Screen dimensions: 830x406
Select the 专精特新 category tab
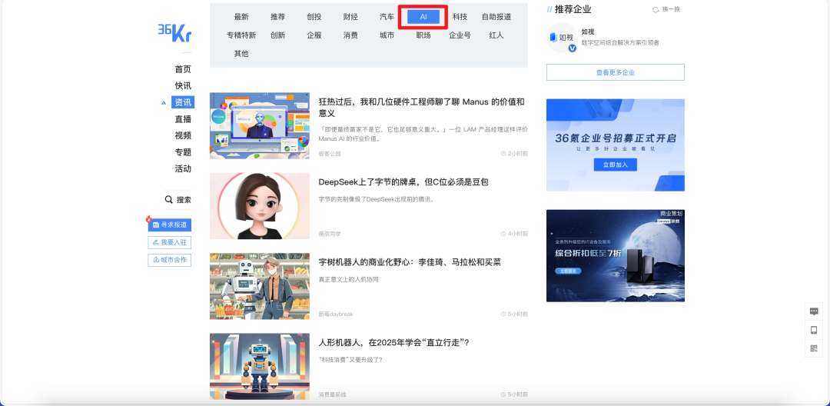241,35
